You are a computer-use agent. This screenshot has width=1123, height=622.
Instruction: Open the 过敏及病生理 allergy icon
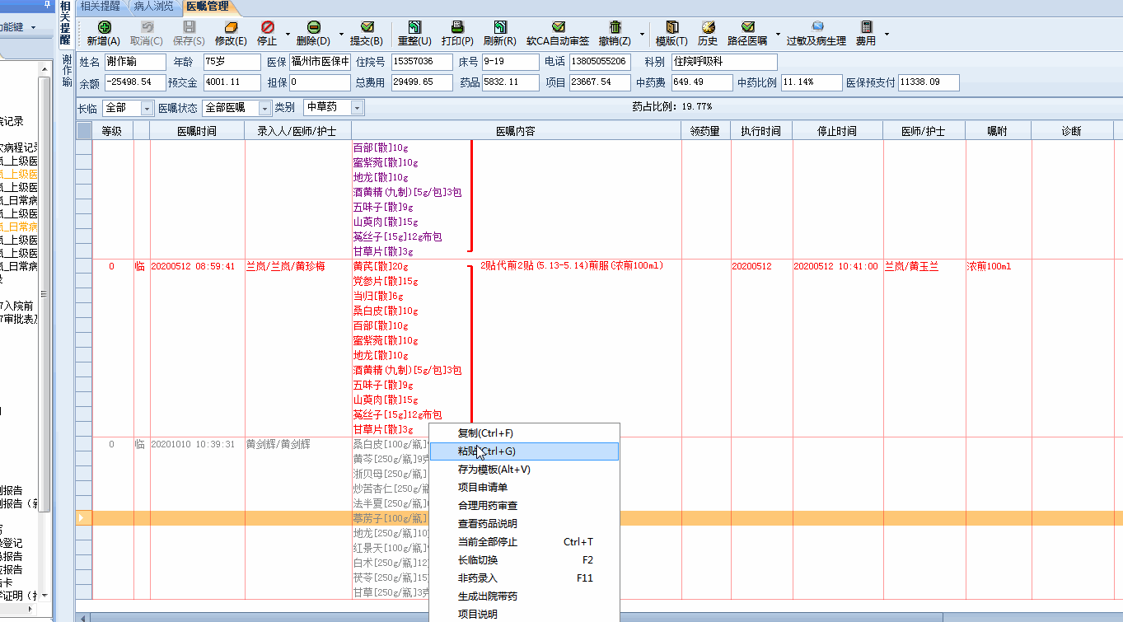pyautogui.click(x=817, y=28)
